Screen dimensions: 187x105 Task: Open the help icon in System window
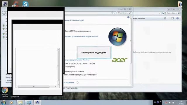128,17
